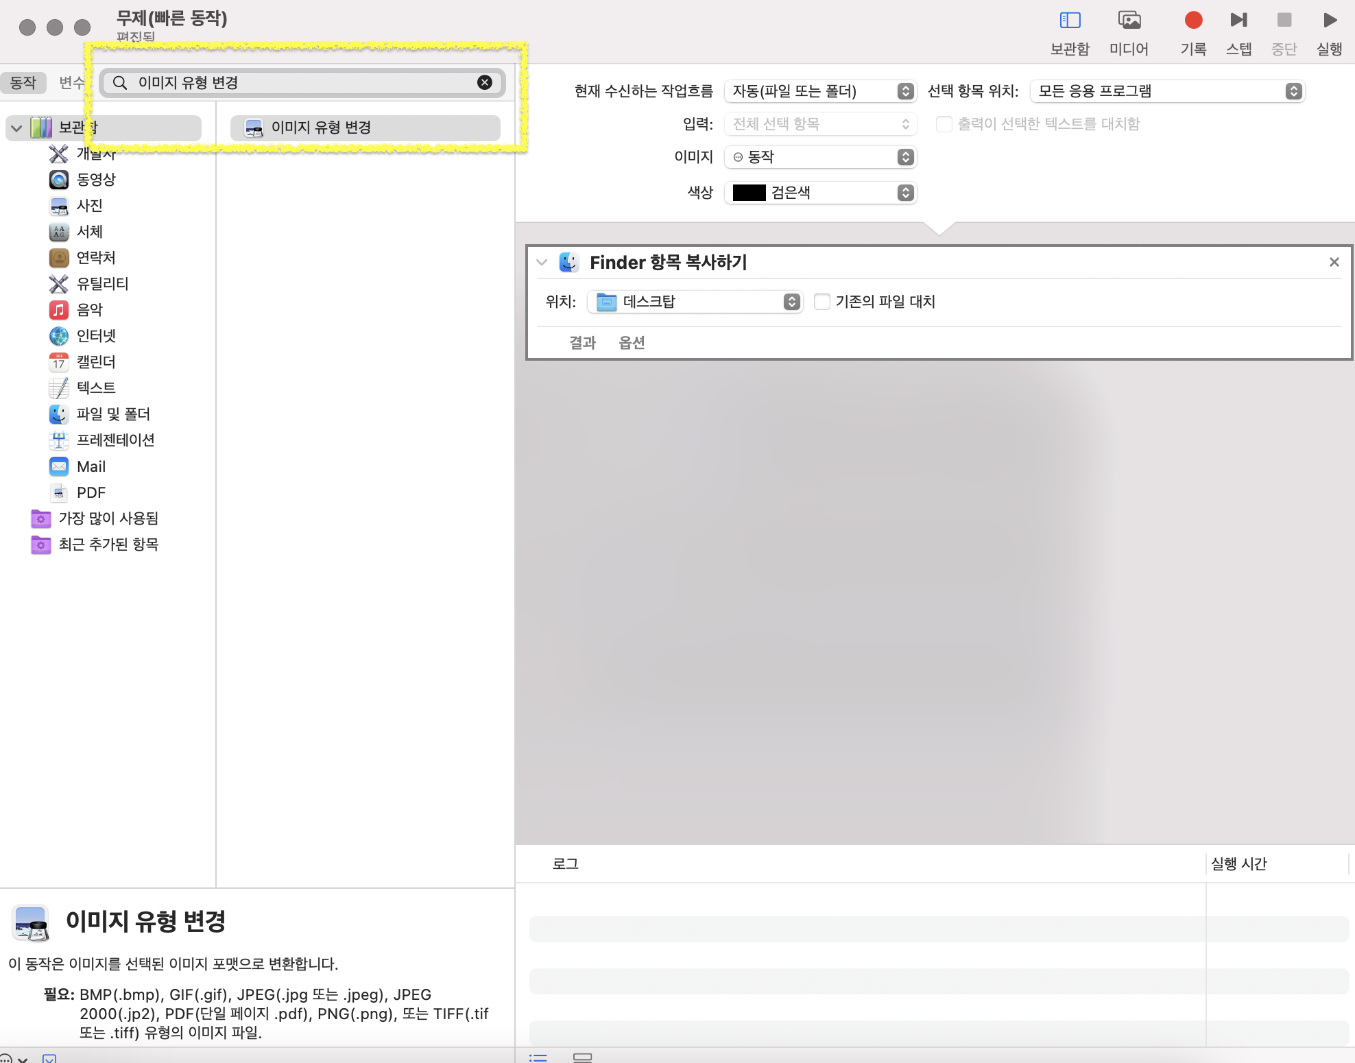Select 파일 및 폴더 Finder category
The height and width of the screenshot is (1063, 1355).
[112, 414]
